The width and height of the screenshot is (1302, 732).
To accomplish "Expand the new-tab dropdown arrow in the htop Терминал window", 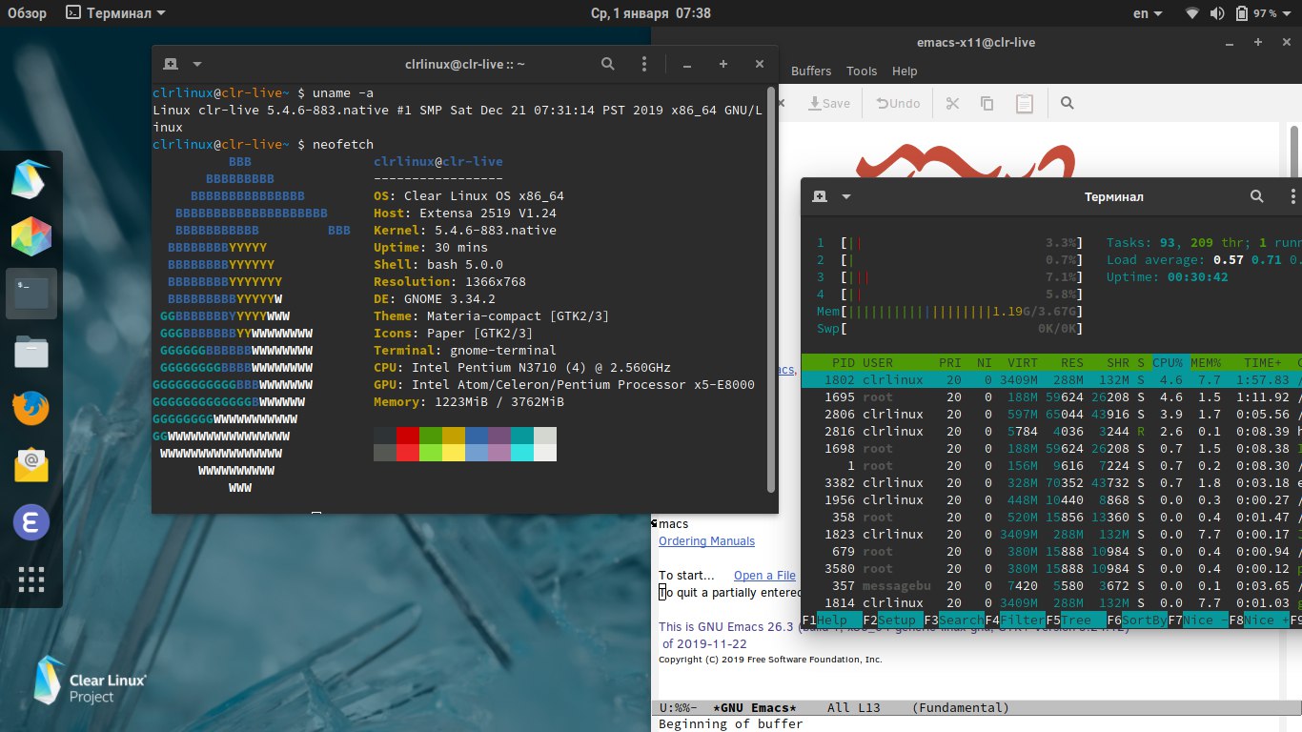I will click(846, 196).
